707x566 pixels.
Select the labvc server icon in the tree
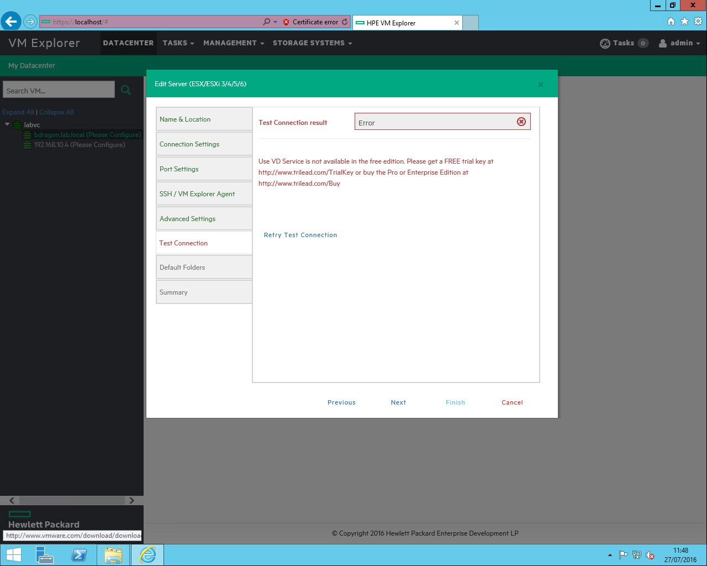click(16, 125)
